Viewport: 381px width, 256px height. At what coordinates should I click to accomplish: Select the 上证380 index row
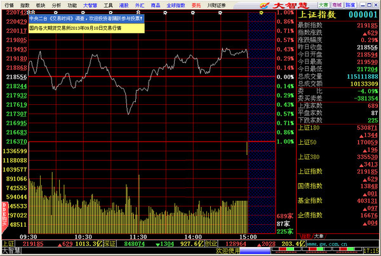[338, 161]
